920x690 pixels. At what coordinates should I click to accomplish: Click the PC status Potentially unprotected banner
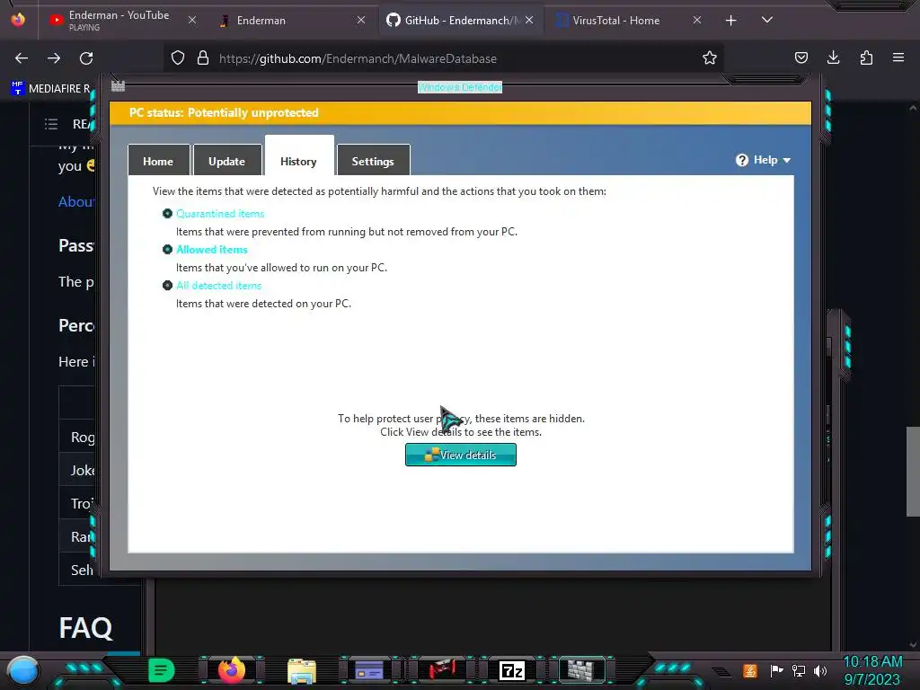[461, 112]
